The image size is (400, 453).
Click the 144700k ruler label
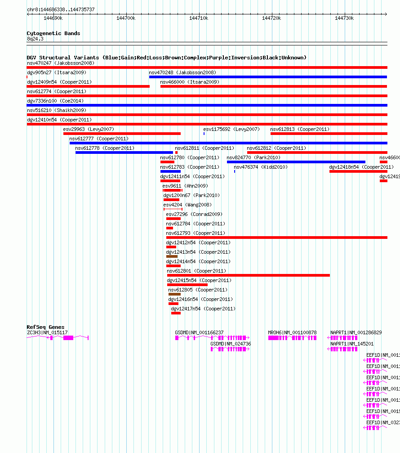126,18
